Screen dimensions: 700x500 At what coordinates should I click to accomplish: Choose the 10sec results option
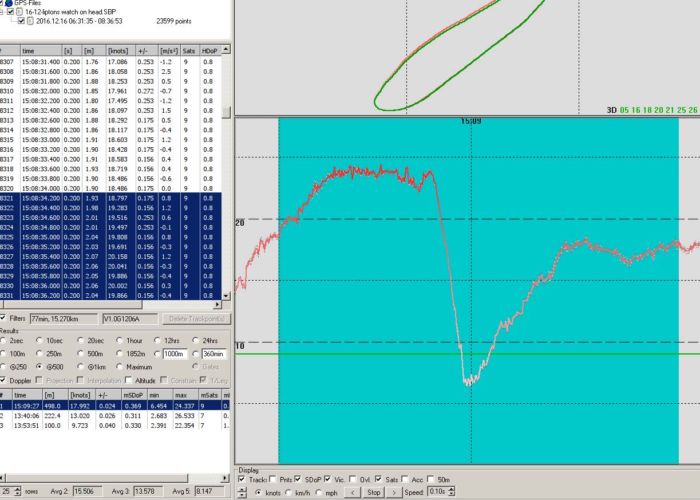39,341
